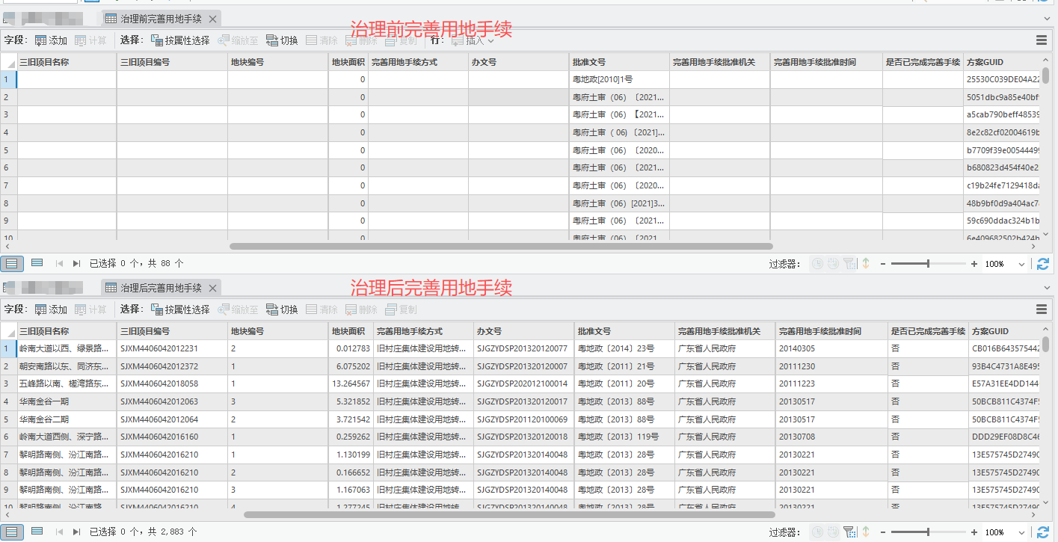Select 三旧项目名称 column header in top table
This screenshot has width=1058, height=542.
point(67,62)
